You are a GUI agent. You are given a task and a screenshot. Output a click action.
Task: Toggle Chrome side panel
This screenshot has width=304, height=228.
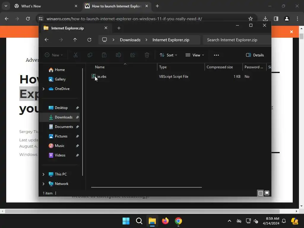(276, 19)
